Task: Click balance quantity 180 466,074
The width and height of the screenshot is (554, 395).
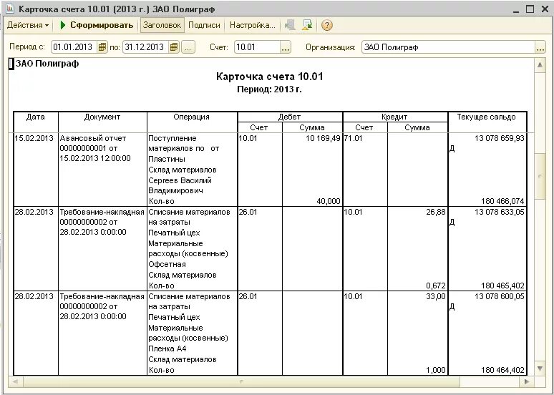Action: [502, 201]
